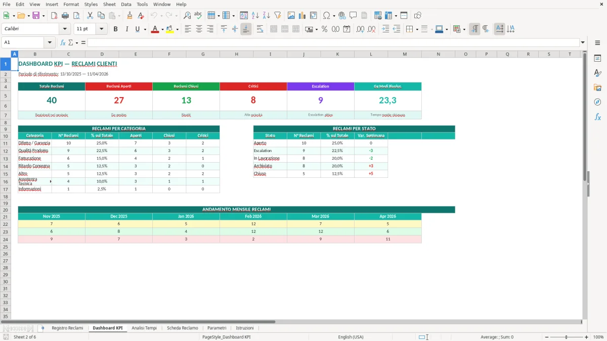The height and width of the screenshot is (341, 607).
Task: Click the Print icon
Action: tap(65, 16)
